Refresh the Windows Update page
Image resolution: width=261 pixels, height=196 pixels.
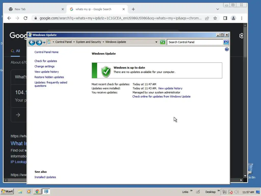point(163,42)
